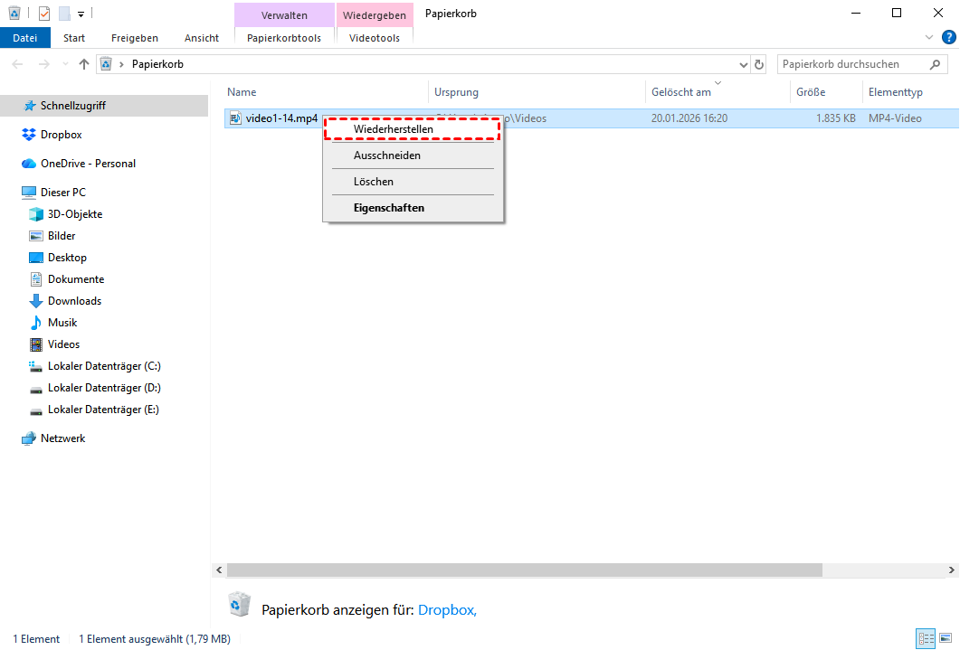Image resolution: width=960 pixels, height=650 pixels.
Task: Open the address bar history dropdown
Action: tap(743, 64)
